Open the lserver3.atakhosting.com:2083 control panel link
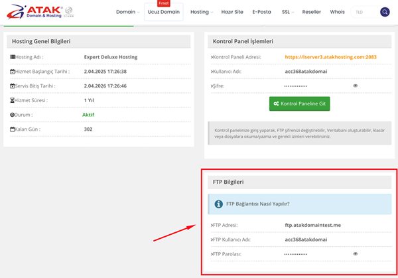The height and width of the screenshot is (278, 398). [331, 57]
